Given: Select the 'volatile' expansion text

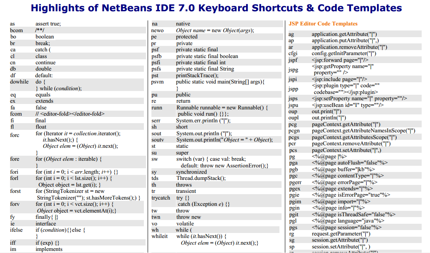Looking at the screenshot, I should (x=185, y=224).
